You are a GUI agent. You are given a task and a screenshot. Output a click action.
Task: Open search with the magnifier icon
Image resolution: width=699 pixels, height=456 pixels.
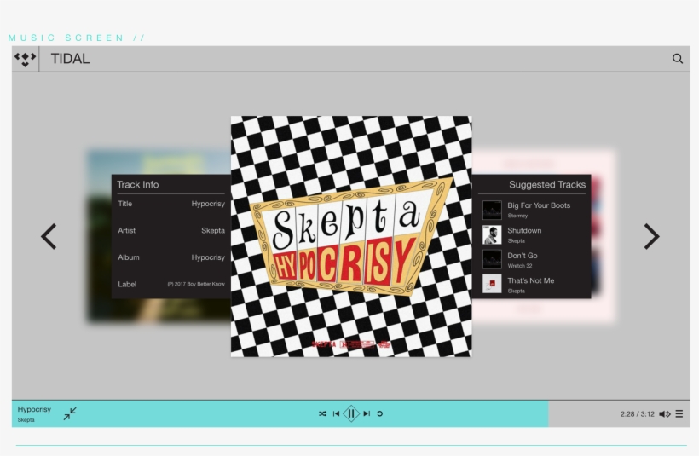click(x=678, y=59)
